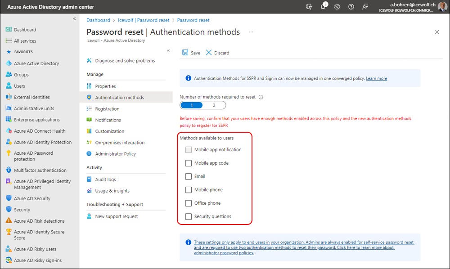The width and height of the screenshot is (450, 269).
Task: Click the Azure Active Directory diamond icon
Action: pos(9,63)
